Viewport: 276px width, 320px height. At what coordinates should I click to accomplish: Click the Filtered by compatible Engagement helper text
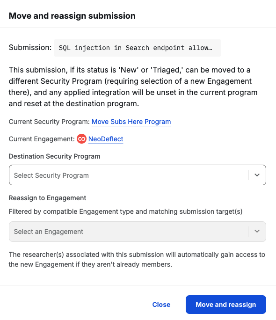click(125, 211)
